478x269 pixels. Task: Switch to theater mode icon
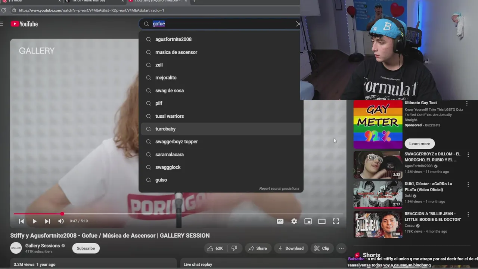322,221
